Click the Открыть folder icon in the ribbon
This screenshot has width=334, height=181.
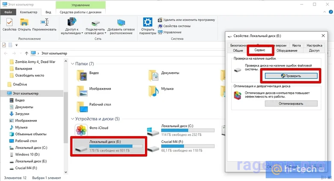(x=24, y=22)
